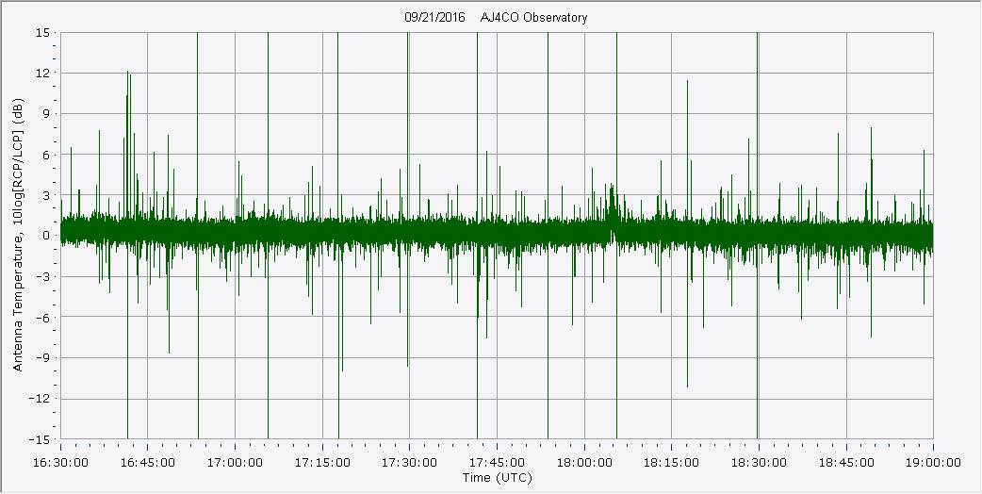Select the 19:00:00 time tick label
The image size is (982, 494).
(933, 463)
